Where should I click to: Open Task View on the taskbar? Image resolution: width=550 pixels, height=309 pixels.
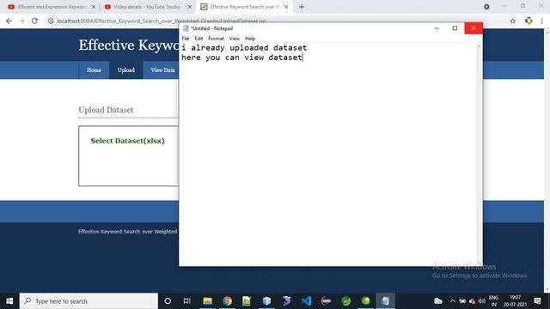[187, 301]
